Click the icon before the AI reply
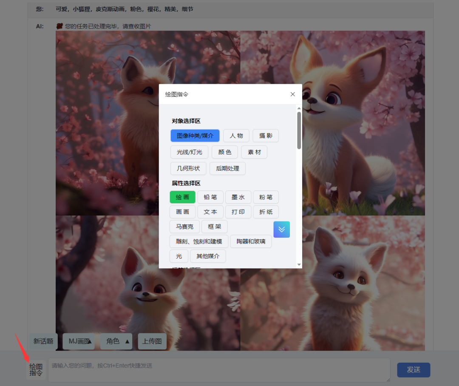Image resolution: width=459 pixels, height=386 pixels. [x=60, y=26]
